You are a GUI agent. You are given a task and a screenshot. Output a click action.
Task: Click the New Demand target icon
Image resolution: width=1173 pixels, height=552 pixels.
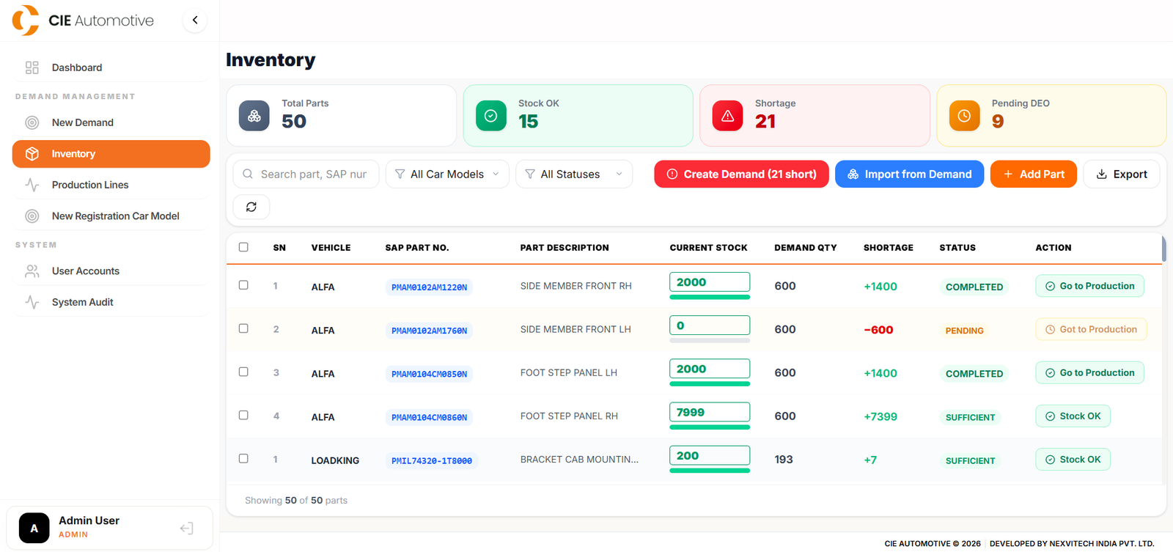(x=32, y=122)
